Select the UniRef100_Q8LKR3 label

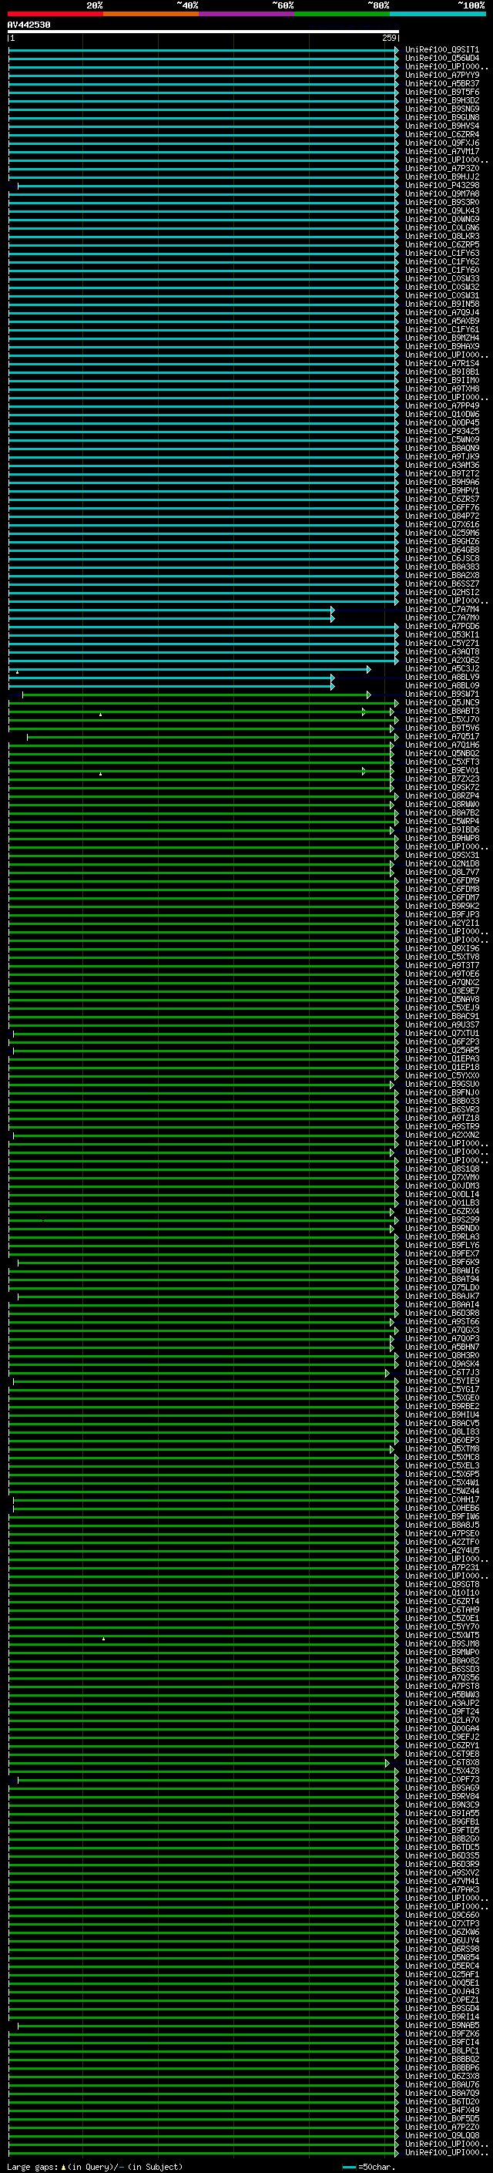pyautogui.click(x=442, y=236)
